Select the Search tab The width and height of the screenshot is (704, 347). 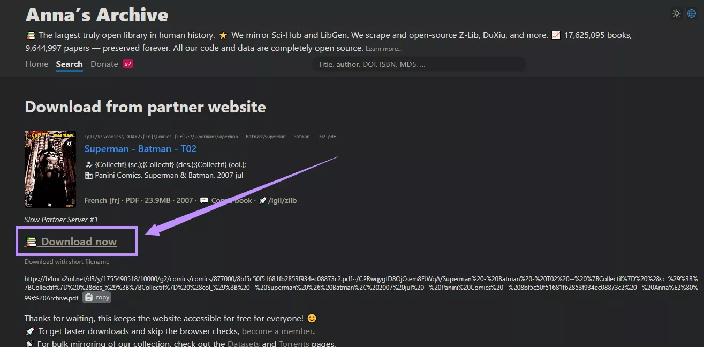tap(69, 64)
